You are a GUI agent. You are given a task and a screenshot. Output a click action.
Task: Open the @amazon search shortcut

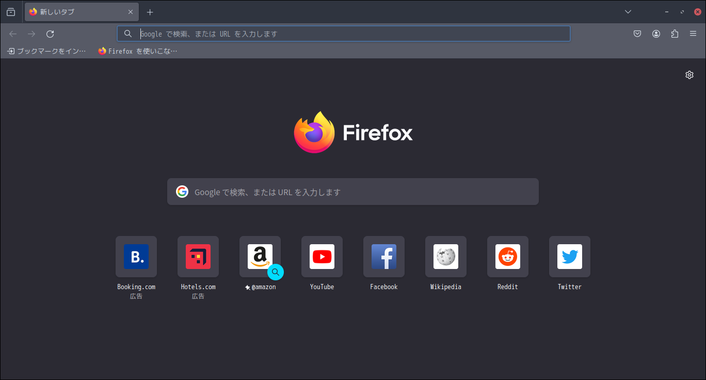(260, 257)
